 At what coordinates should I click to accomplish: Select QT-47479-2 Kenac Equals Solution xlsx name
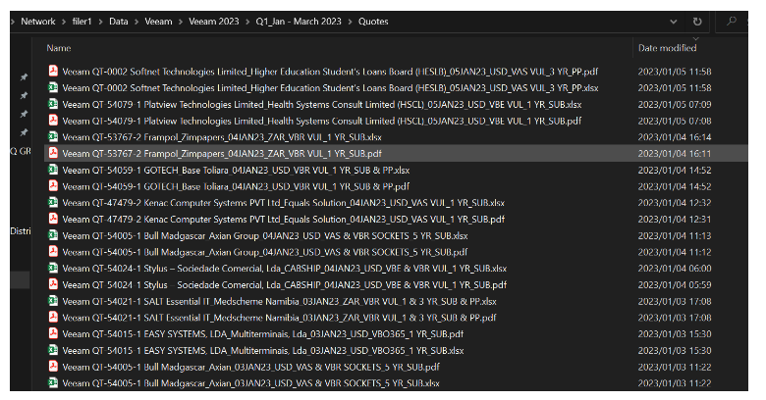point(284,202)
